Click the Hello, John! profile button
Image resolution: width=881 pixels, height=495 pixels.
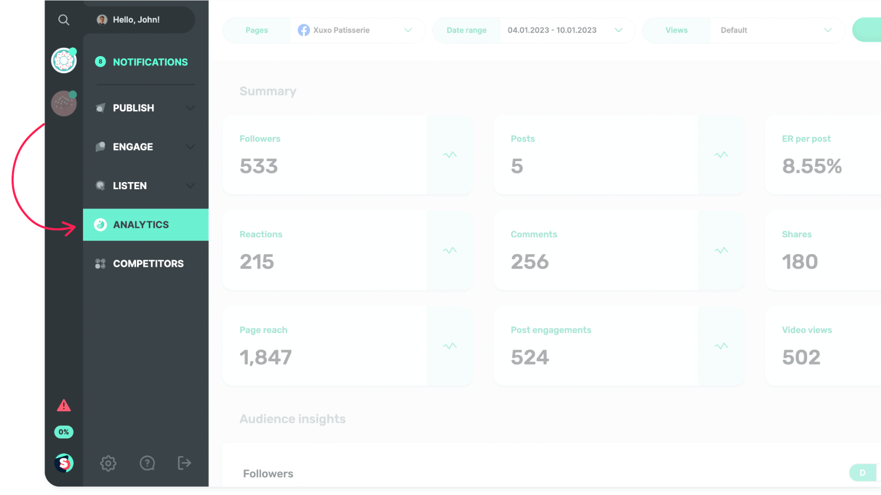141,20
